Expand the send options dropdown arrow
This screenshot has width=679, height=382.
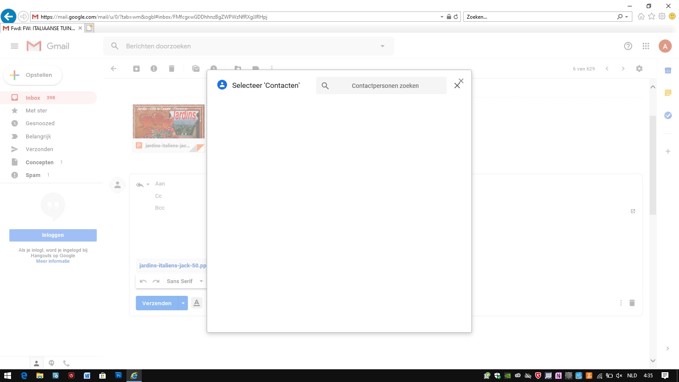(x=183, y=303)
